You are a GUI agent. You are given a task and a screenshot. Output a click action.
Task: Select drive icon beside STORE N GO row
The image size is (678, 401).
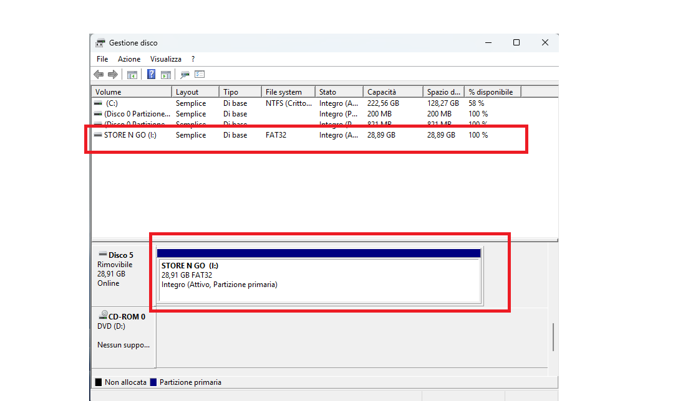tap(98, 135)
